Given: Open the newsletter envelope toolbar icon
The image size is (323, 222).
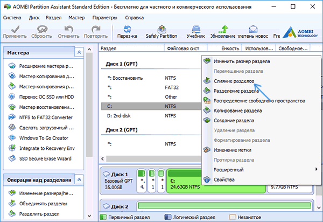Looking at the screenshot, I should click(253, 32).
